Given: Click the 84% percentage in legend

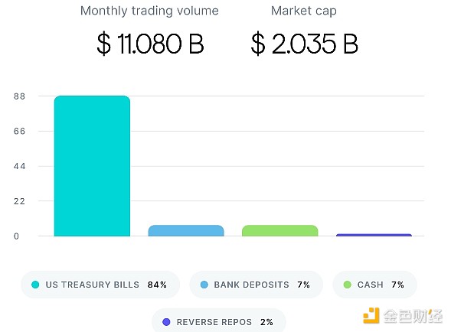Looking at the screenshot, I should [x=157, y=285].
